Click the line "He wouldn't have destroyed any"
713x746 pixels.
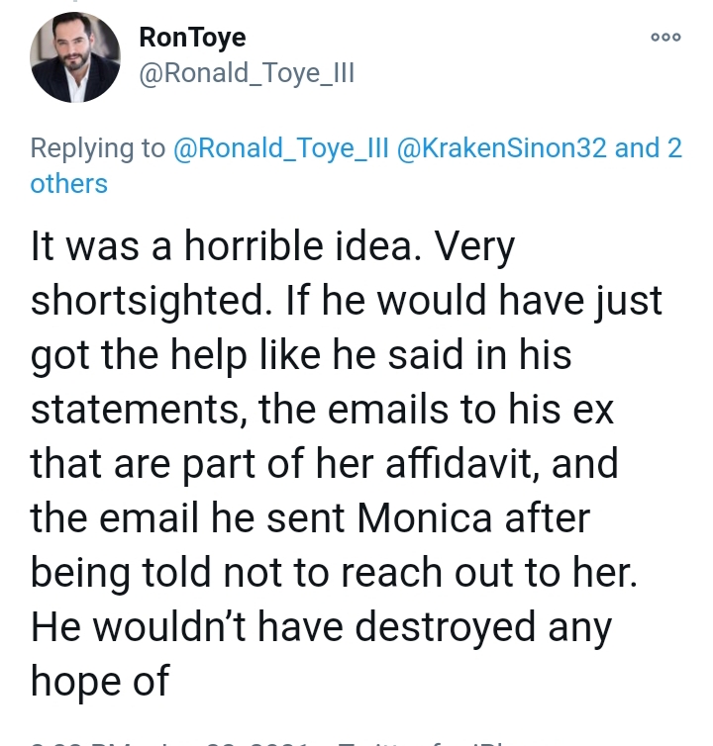click(322, 627)
